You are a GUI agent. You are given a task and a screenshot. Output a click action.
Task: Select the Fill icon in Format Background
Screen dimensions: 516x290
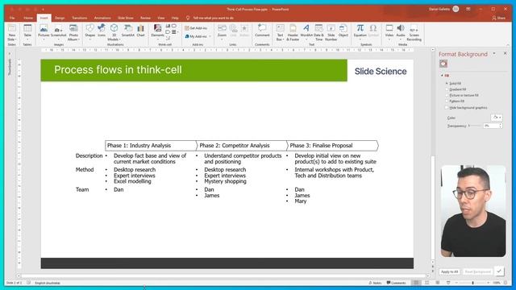(x=443, y=64)
